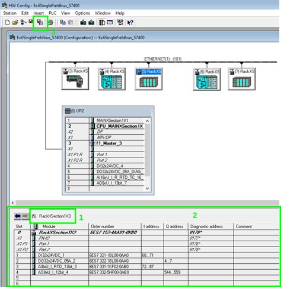Image resolution: width=281 pixels, height=287 pixels.
Task: Open the Help menu
Action: coord(120,13)
